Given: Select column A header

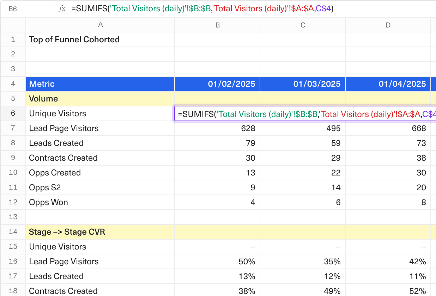Looking at the screenshot, I should pos(101,25).
